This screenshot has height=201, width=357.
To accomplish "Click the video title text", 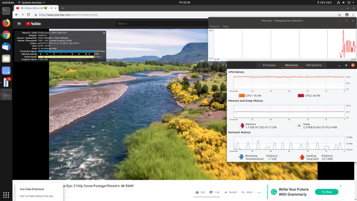I will pyautogui.click(x=98, y=186).
